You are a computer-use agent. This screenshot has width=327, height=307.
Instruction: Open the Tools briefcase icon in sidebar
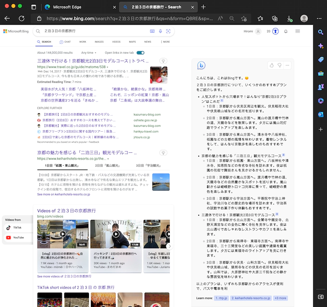321,74
